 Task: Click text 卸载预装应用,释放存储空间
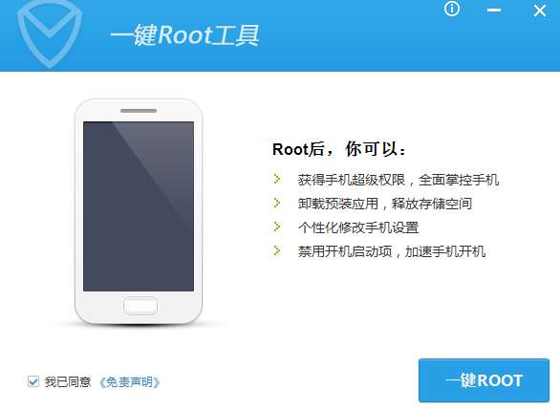point(385,204)
